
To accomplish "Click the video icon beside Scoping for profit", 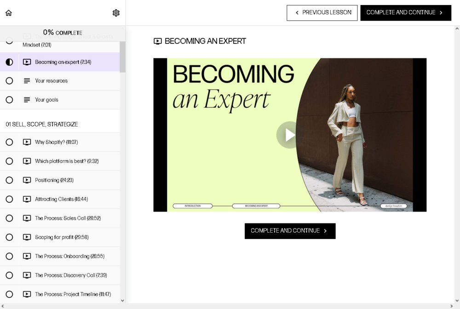I will (x=27, y=237).
